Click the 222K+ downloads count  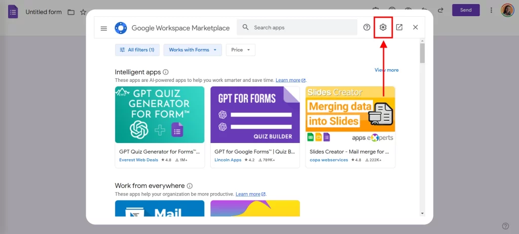374,160
